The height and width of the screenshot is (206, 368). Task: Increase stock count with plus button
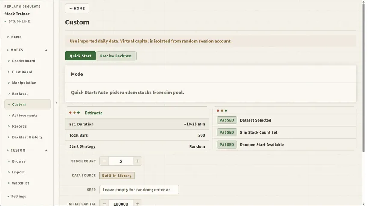137,161
